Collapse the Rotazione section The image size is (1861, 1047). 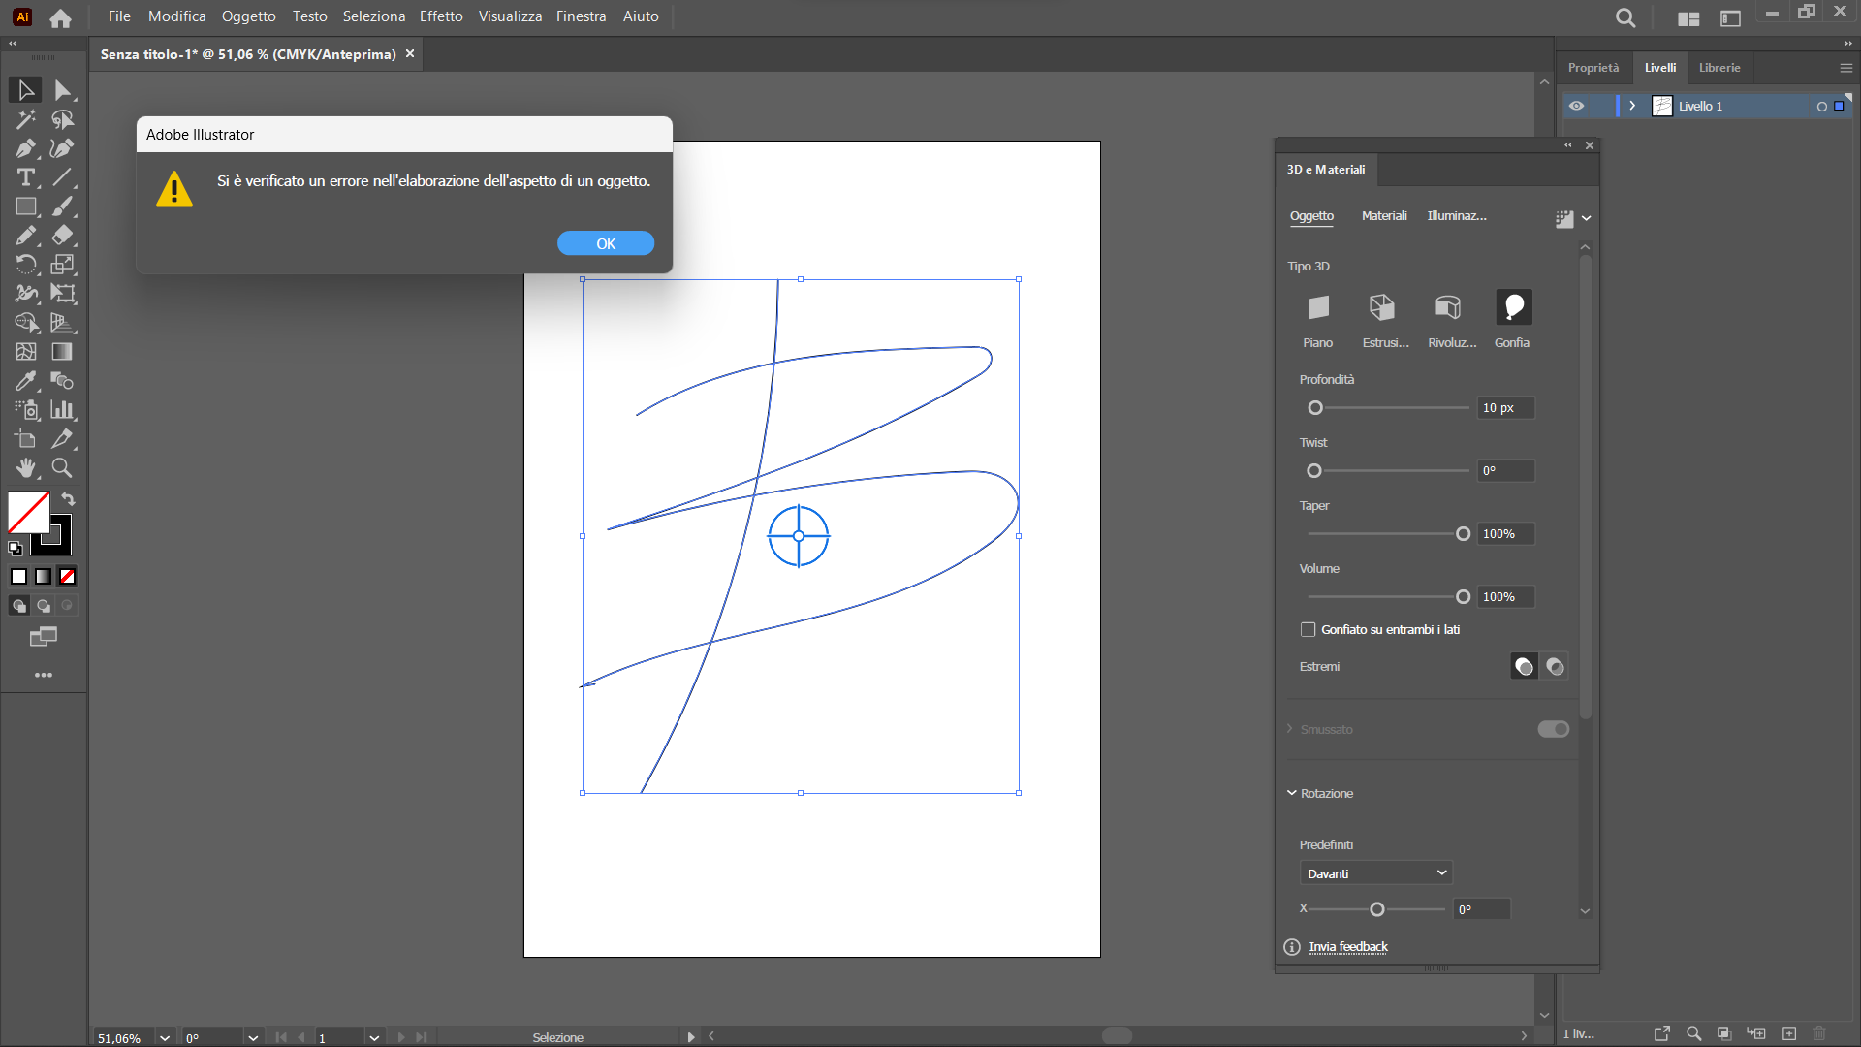tap(1291, 792)
